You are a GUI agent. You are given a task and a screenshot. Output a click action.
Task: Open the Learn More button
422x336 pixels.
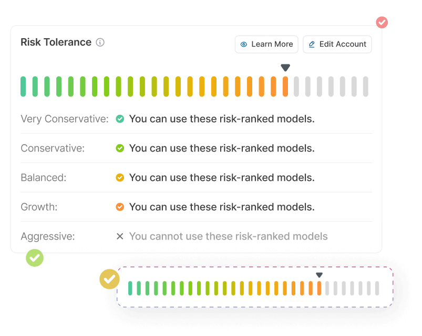tap(266, 44)
